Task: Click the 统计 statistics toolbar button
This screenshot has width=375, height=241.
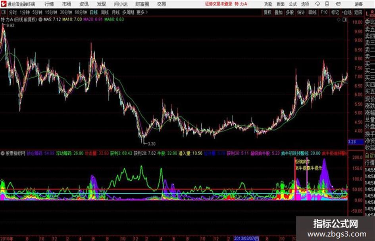Action: [x=301, y=12]
